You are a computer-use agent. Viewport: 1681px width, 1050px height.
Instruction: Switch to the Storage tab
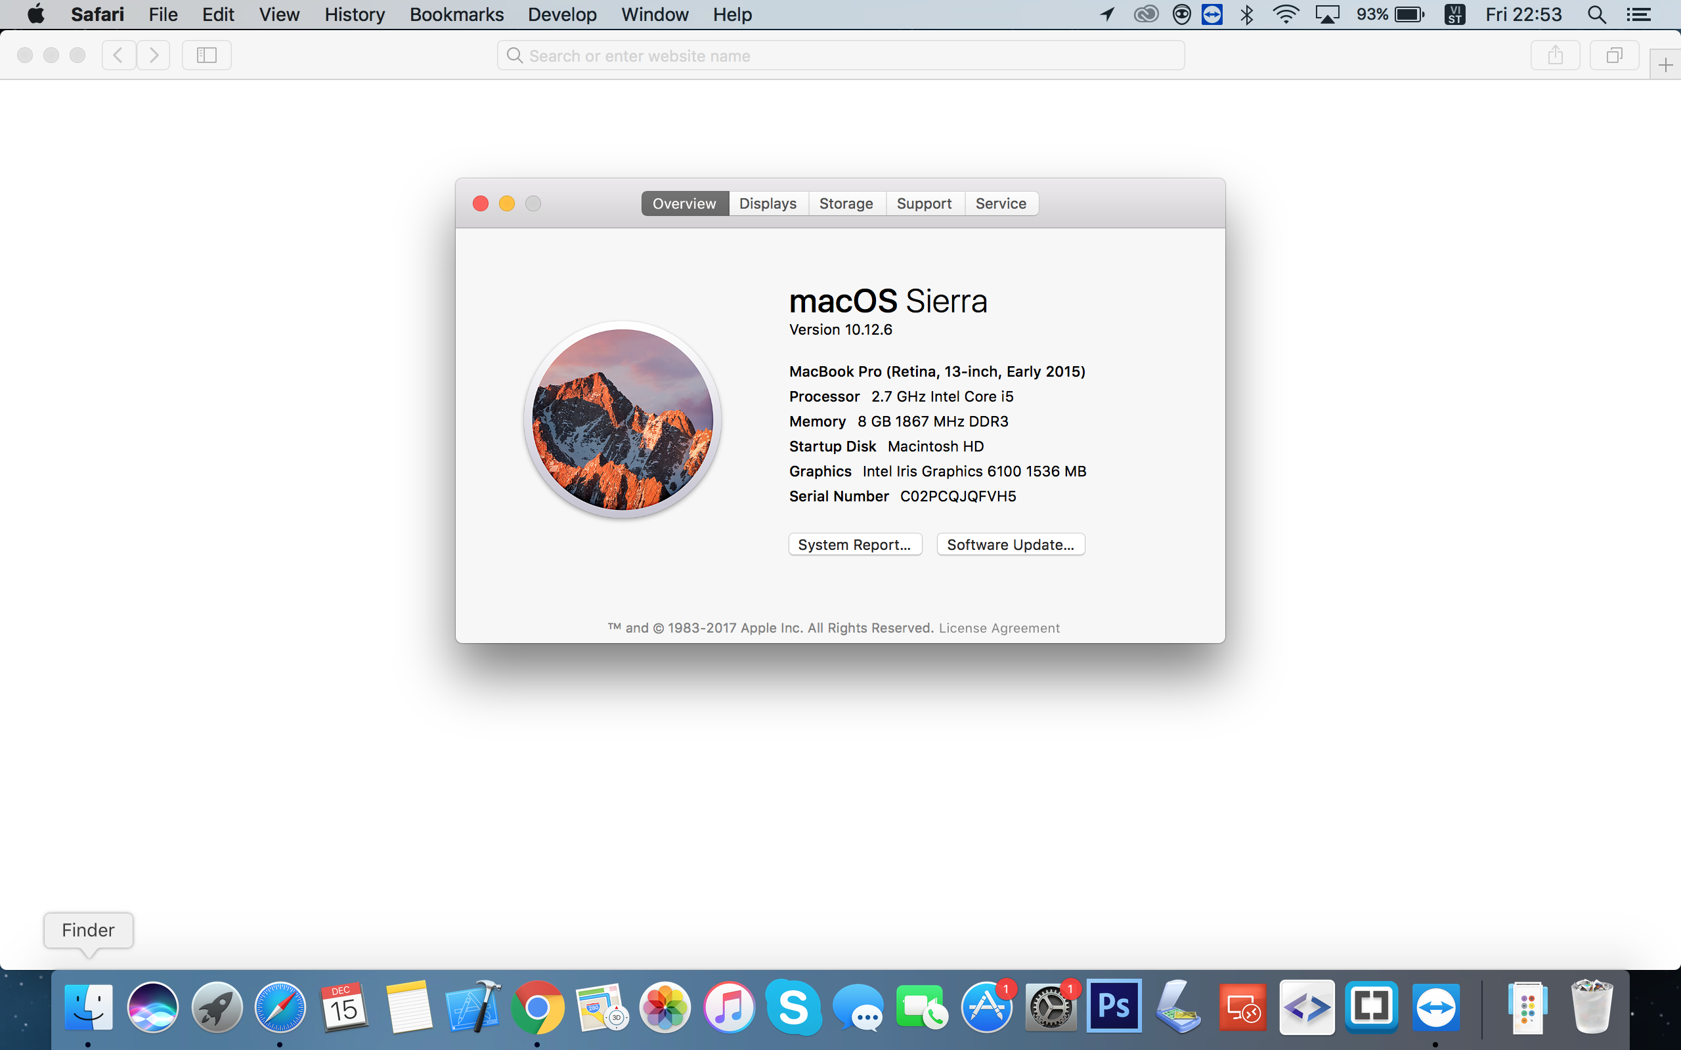point(846,203)
